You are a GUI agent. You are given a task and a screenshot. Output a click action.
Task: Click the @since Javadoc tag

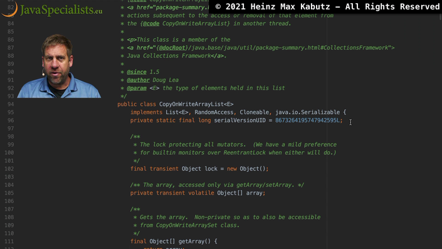click(x=137, y=72)
